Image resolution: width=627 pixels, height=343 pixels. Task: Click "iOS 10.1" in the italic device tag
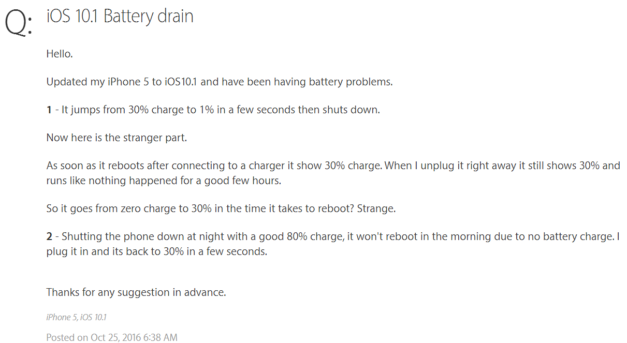point(94,317)
